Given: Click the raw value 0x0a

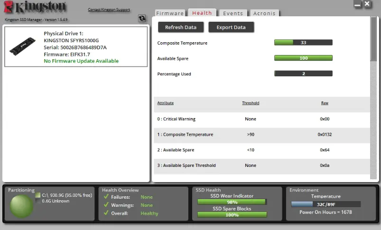Looking at the screenshot, I should click(x=325, y=166).
